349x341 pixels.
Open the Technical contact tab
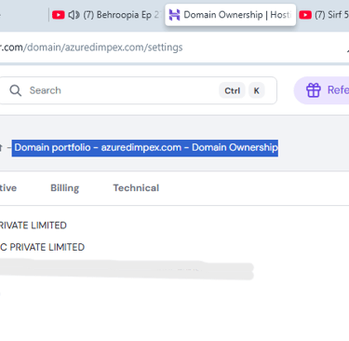click(136, 188)
